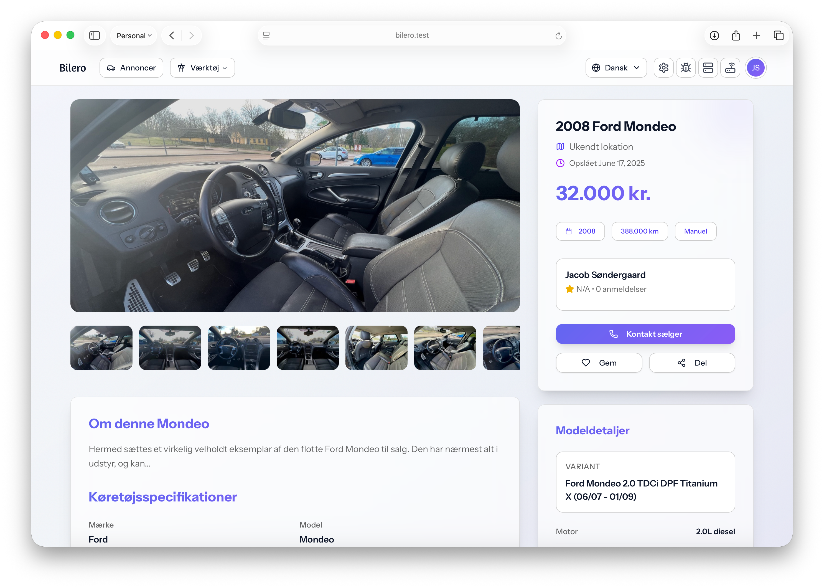
Task: Click the router/network icon in the header
Action: pyautogui.click(x=730, y=67)
